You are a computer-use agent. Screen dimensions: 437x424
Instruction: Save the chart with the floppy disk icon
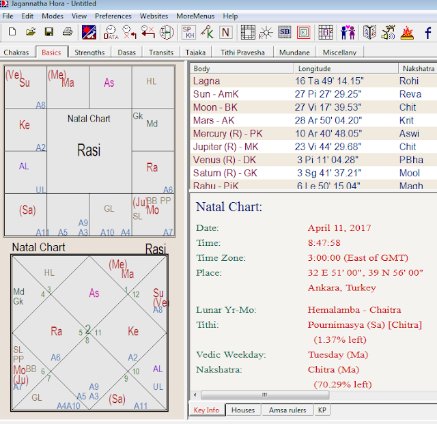[x=49, y=32]
